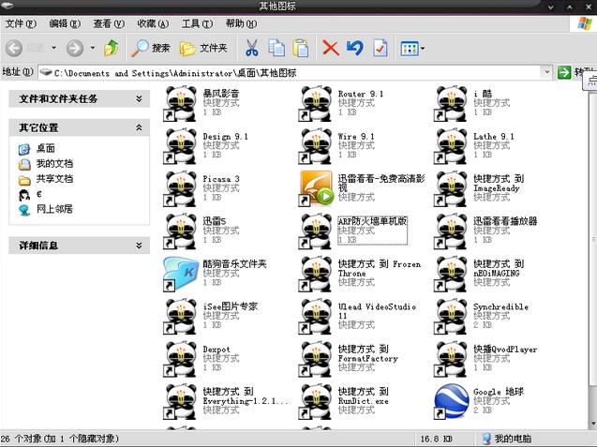Select the Google 地球 shortcut icon

coord(451,402)
